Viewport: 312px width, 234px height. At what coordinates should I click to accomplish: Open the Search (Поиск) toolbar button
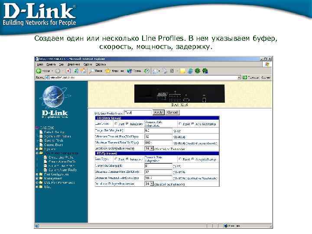point(96,71)
